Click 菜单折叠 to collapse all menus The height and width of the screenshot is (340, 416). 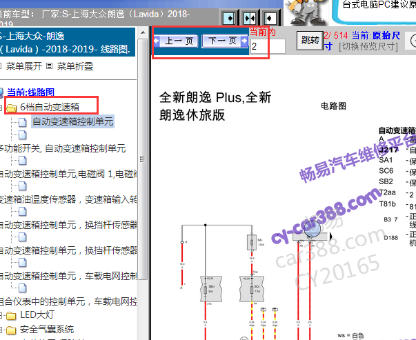75,66
